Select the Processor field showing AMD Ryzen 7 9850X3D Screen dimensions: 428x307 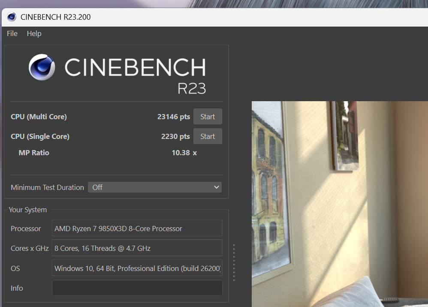coord(137,228)
